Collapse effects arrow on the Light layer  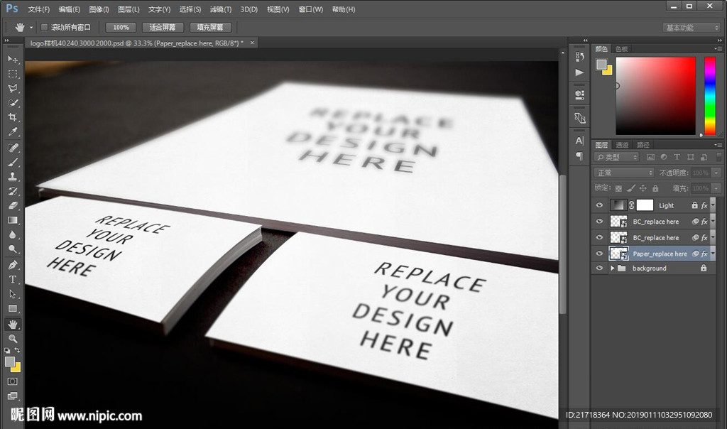tap(713, 205)
